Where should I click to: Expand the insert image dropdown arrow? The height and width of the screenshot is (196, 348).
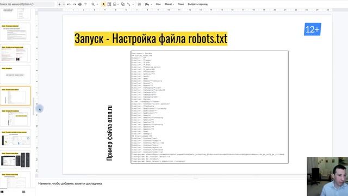coord(118,4)
